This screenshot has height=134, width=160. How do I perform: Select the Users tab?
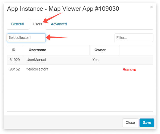pyautogui.click(x=37, y=24)
